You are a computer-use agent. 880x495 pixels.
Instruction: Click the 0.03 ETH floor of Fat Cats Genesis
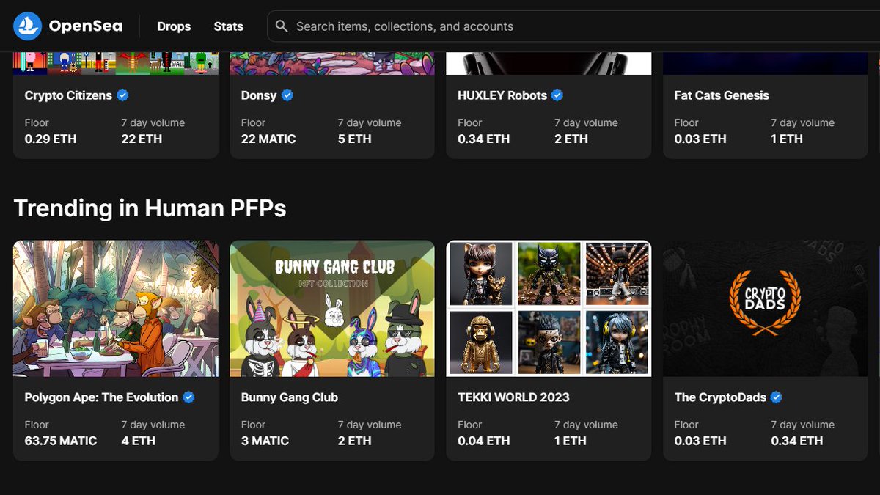pyautogui.click(x=700, y=139)
